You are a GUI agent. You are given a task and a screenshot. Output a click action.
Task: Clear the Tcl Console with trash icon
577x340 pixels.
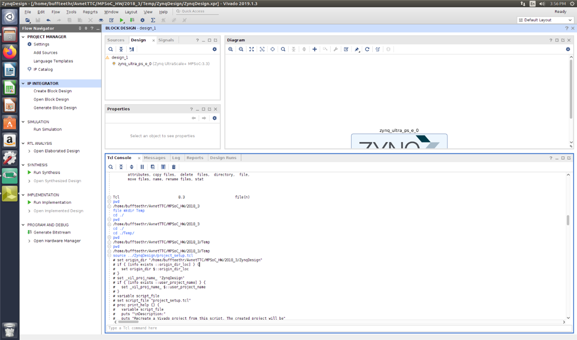click(174, 167)
